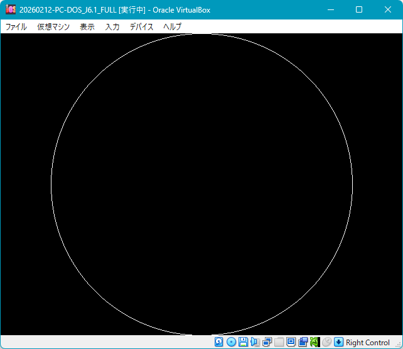Expand the 表示 menu
Viewport: 403px width, 349px height.
(87, 27)
